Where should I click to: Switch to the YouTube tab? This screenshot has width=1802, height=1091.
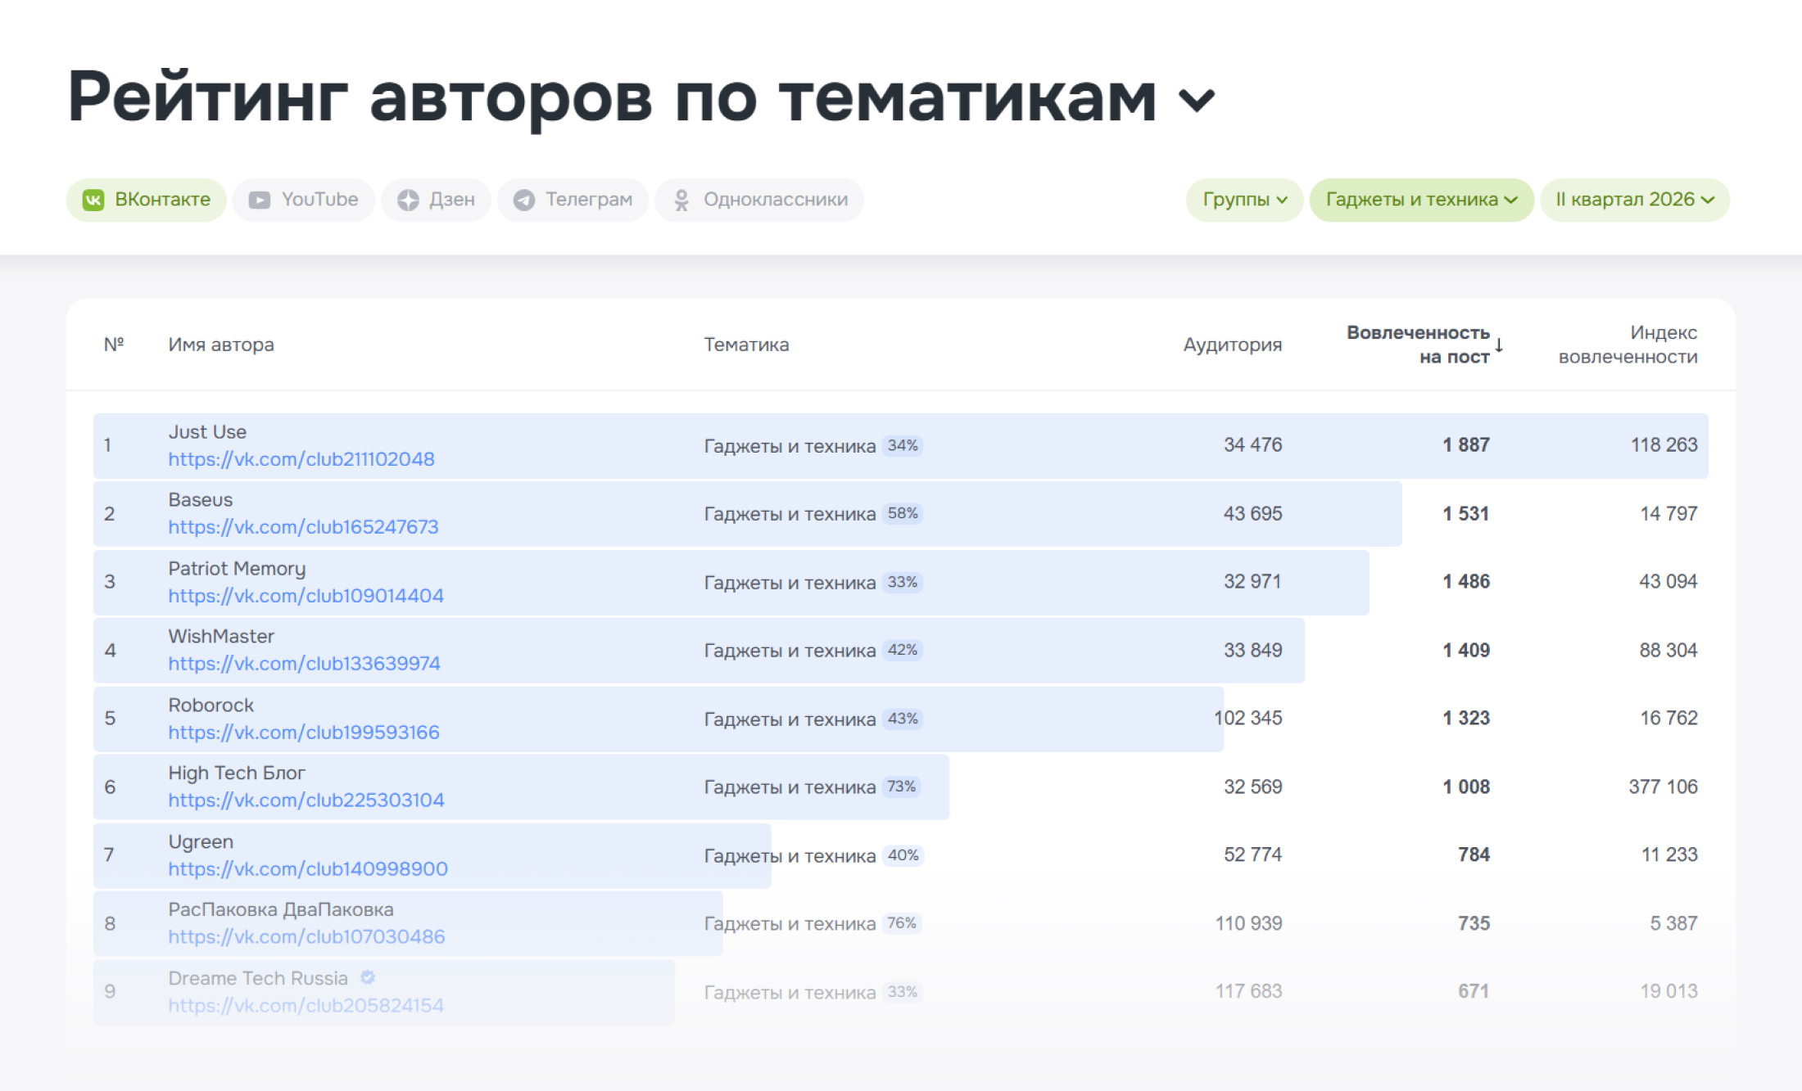[304, 200]
